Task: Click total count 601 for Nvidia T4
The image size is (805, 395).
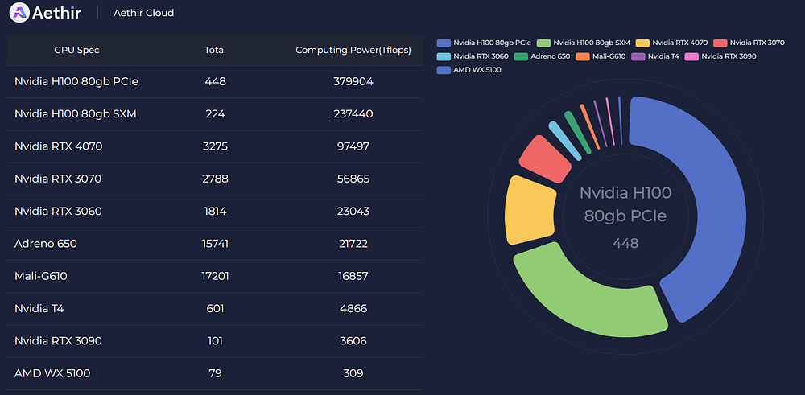Action: tap(215, 308)
